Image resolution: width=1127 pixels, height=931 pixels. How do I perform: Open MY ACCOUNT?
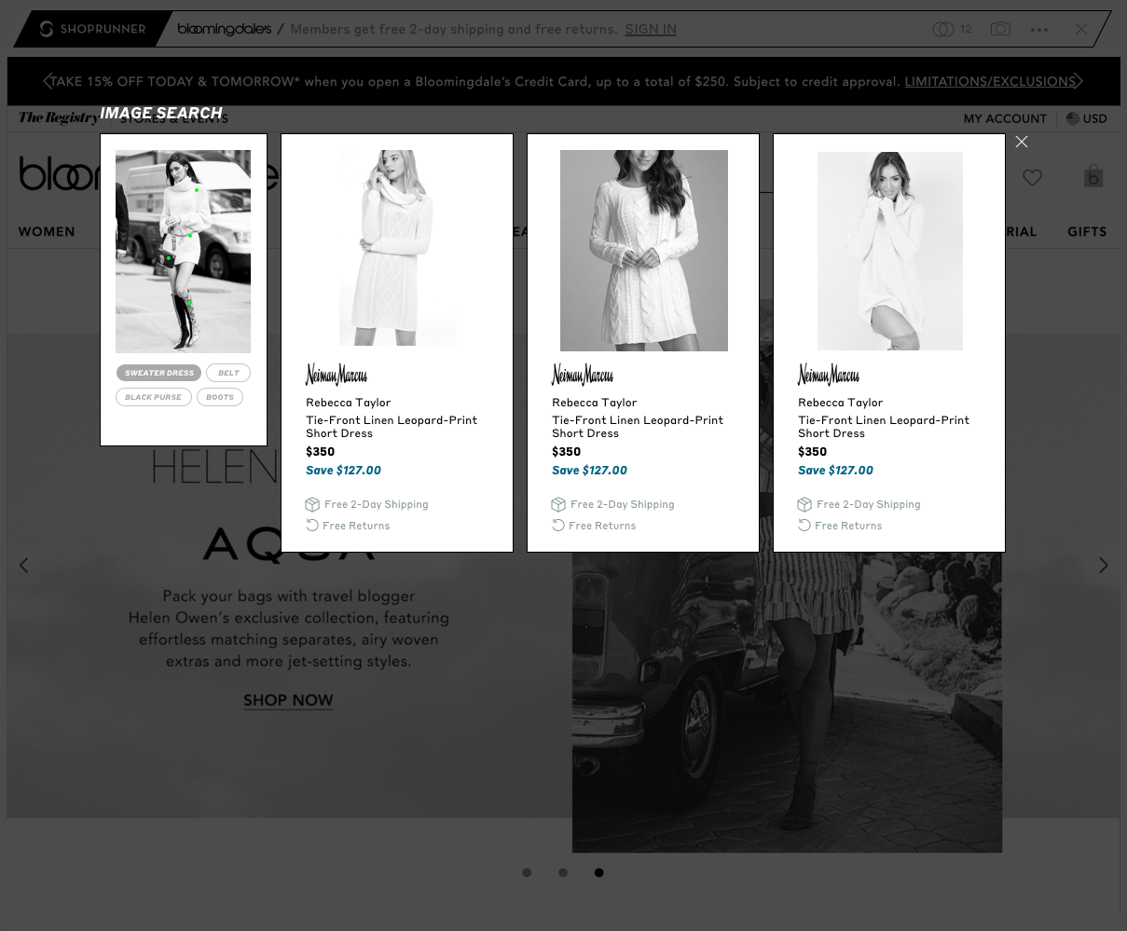point(1005,118)
